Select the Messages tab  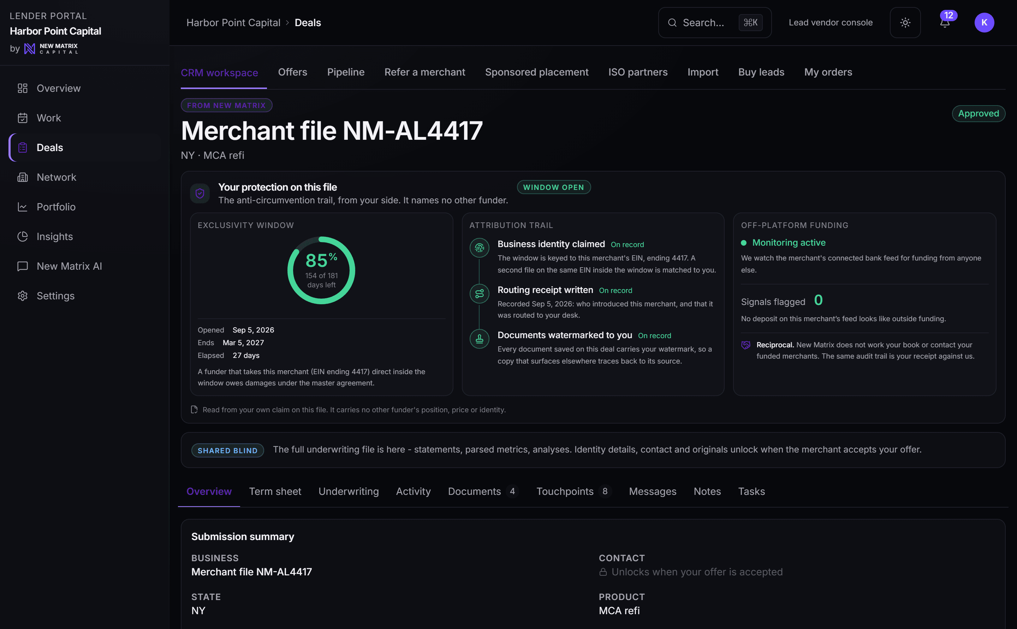pyautogui.click(x=653, y=491)
